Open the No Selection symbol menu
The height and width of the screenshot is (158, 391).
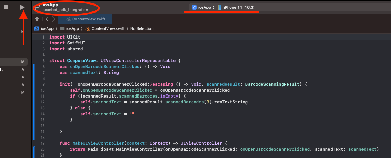[x=142, y=29]
